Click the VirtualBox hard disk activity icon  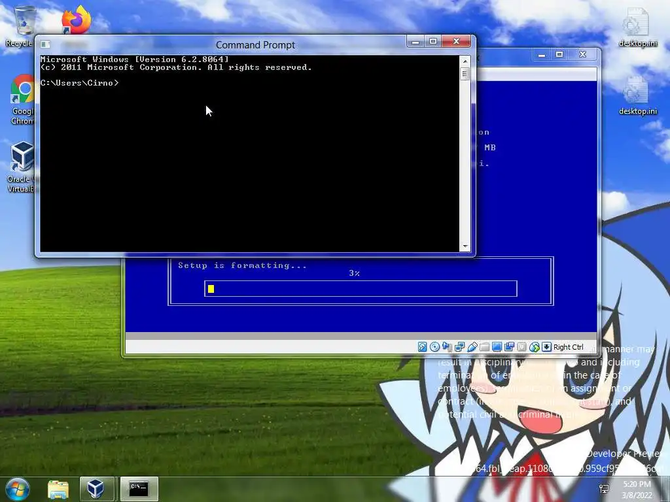point(422,347)
